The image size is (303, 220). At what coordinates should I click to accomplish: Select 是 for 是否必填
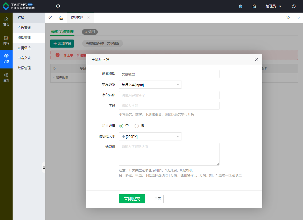click(137, 126)
